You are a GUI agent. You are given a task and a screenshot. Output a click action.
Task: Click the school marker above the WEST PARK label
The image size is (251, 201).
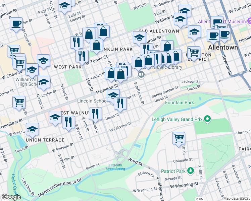pos(43,61)
